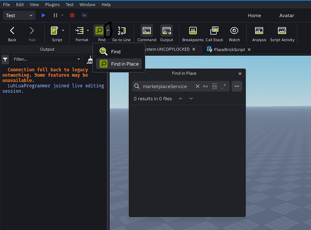Viewport: 311px width, 230px height.
Task: Open the Test menu
Action: click(x=70, y=5)
